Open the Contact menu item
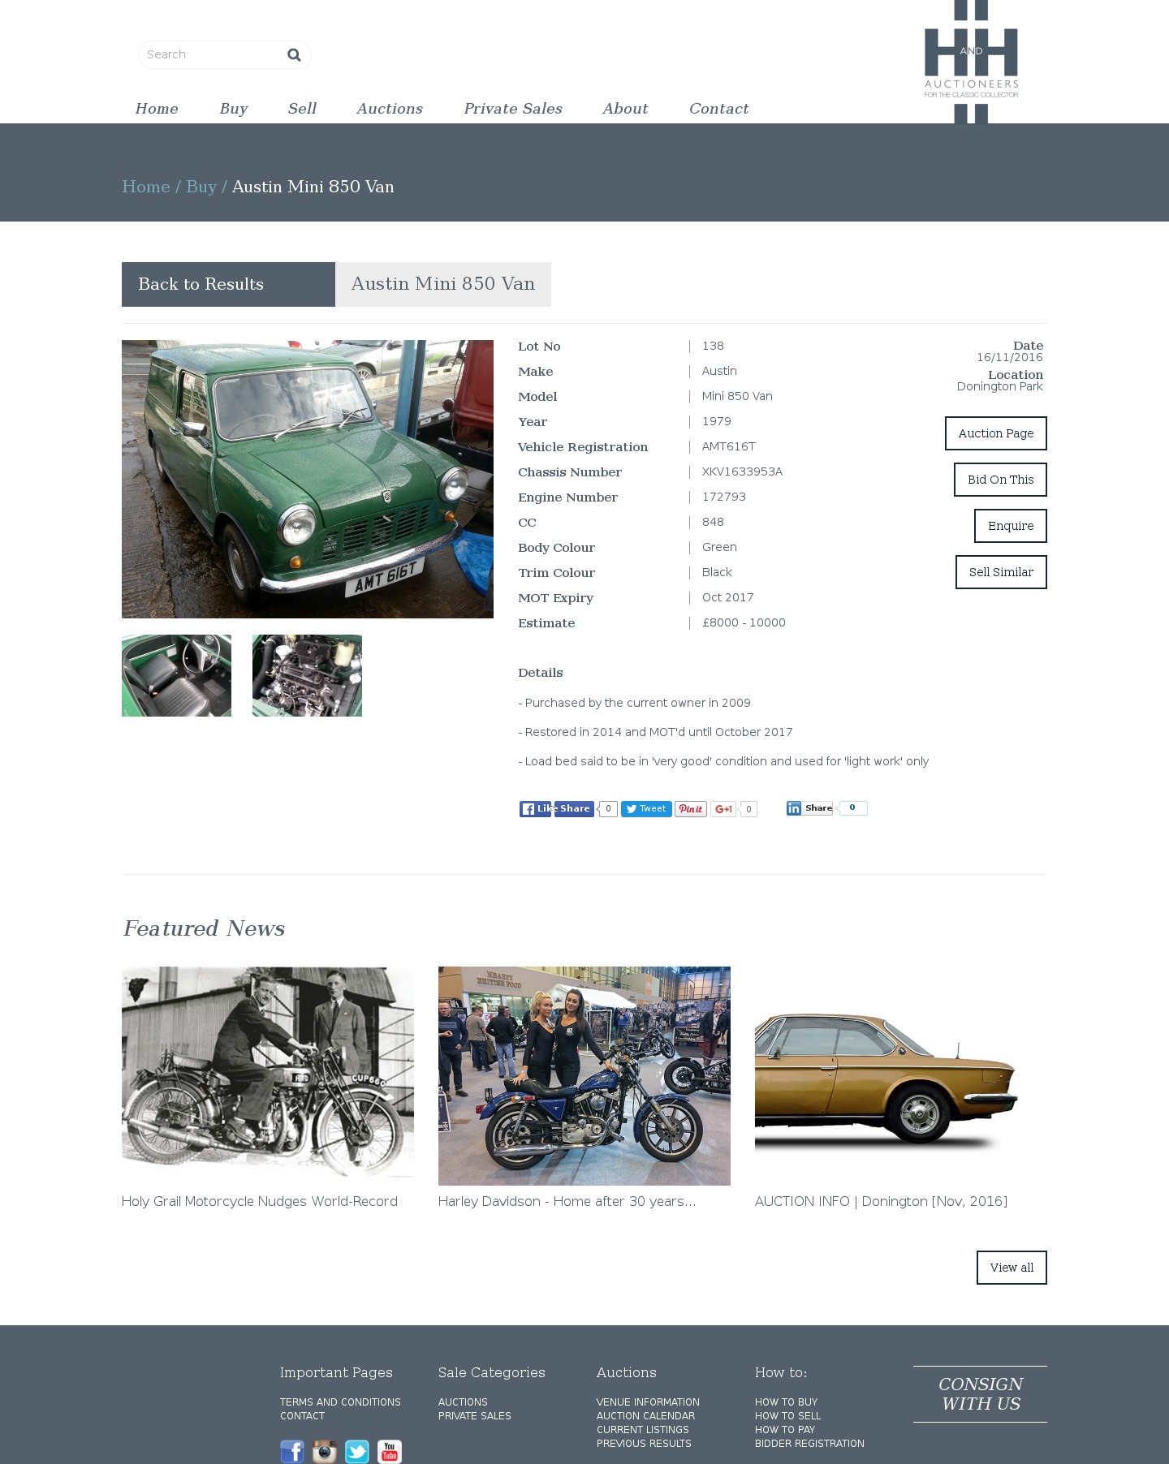Image resolution: width=1169 pixels, height=1464 pixels. tap(718, 109)
